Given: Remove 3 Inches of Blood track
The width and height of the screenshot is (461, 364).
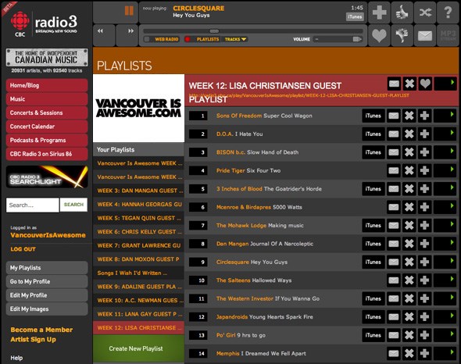Looking at the screenshot, I should [409, 189].
